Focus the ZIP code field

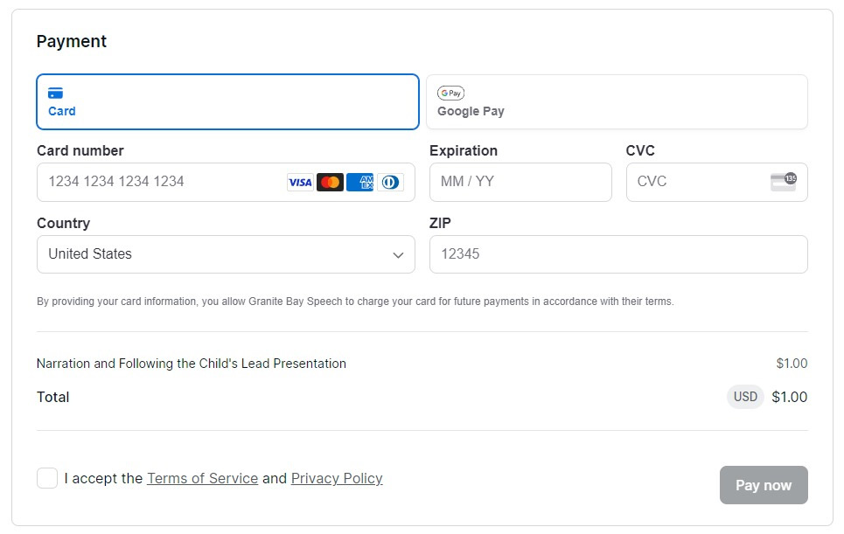(x=618, y=254)
